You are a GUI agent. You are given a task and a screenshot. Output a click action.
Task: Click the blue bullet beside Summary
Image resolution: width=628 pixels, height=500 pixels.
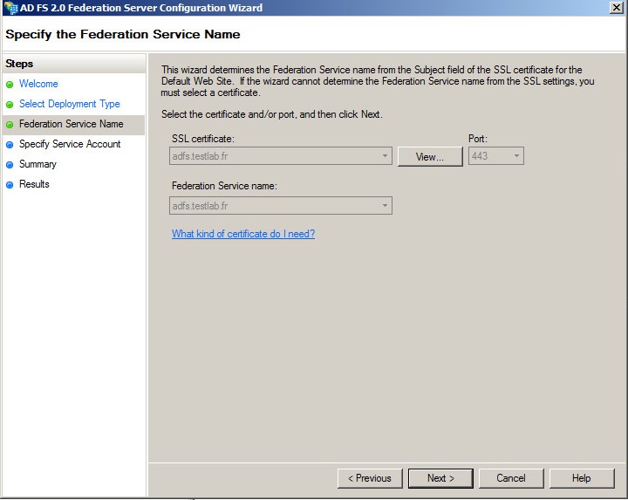(10, 165)
